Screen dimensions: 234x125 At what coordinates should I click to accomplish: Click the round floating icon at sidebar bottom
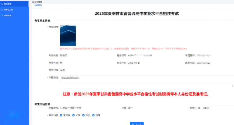point(11,113)
